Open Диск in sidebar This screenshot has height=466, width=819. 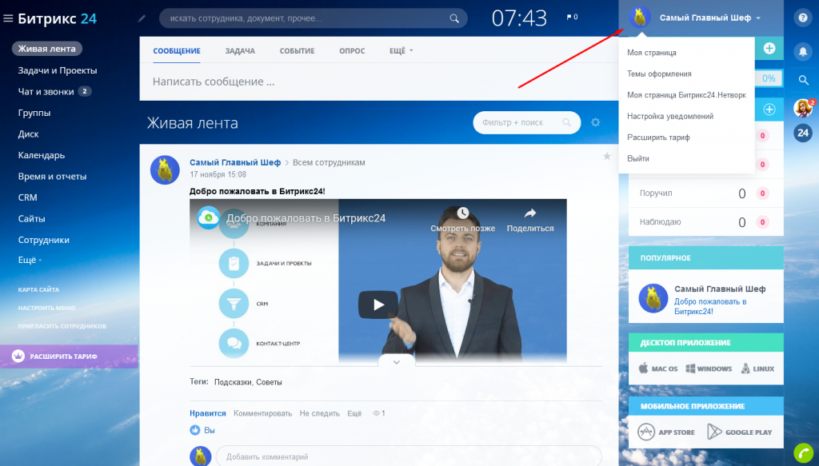coord(28,134)
